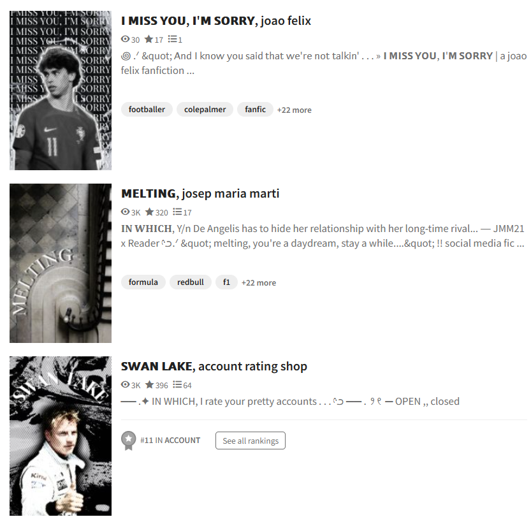
Task: Open SWAN LAKE, account rating shop title
Action: coord(214,367)
